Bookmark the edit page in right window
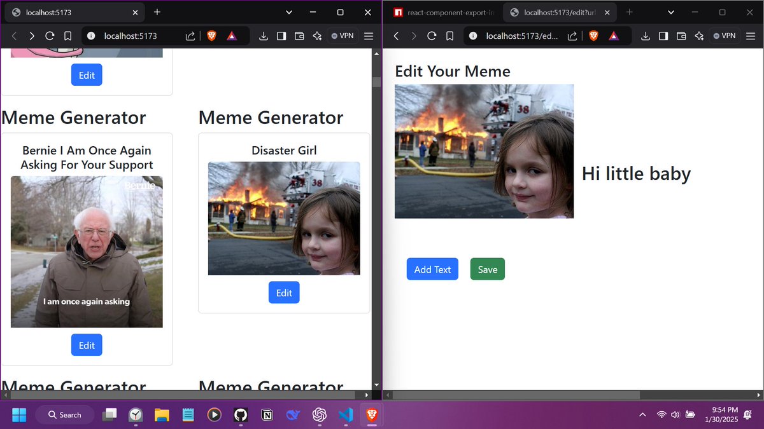The height and width of the screenshot is (429, 764). 449,36
